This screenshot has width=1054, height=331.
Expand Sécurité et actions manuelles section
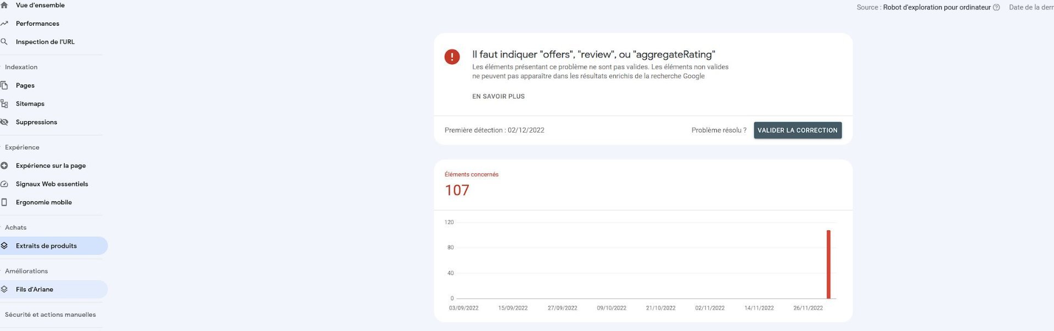51,315
